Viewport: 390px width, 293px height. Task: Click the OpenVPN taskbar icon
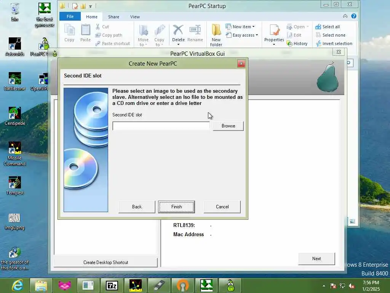(183, 285)
